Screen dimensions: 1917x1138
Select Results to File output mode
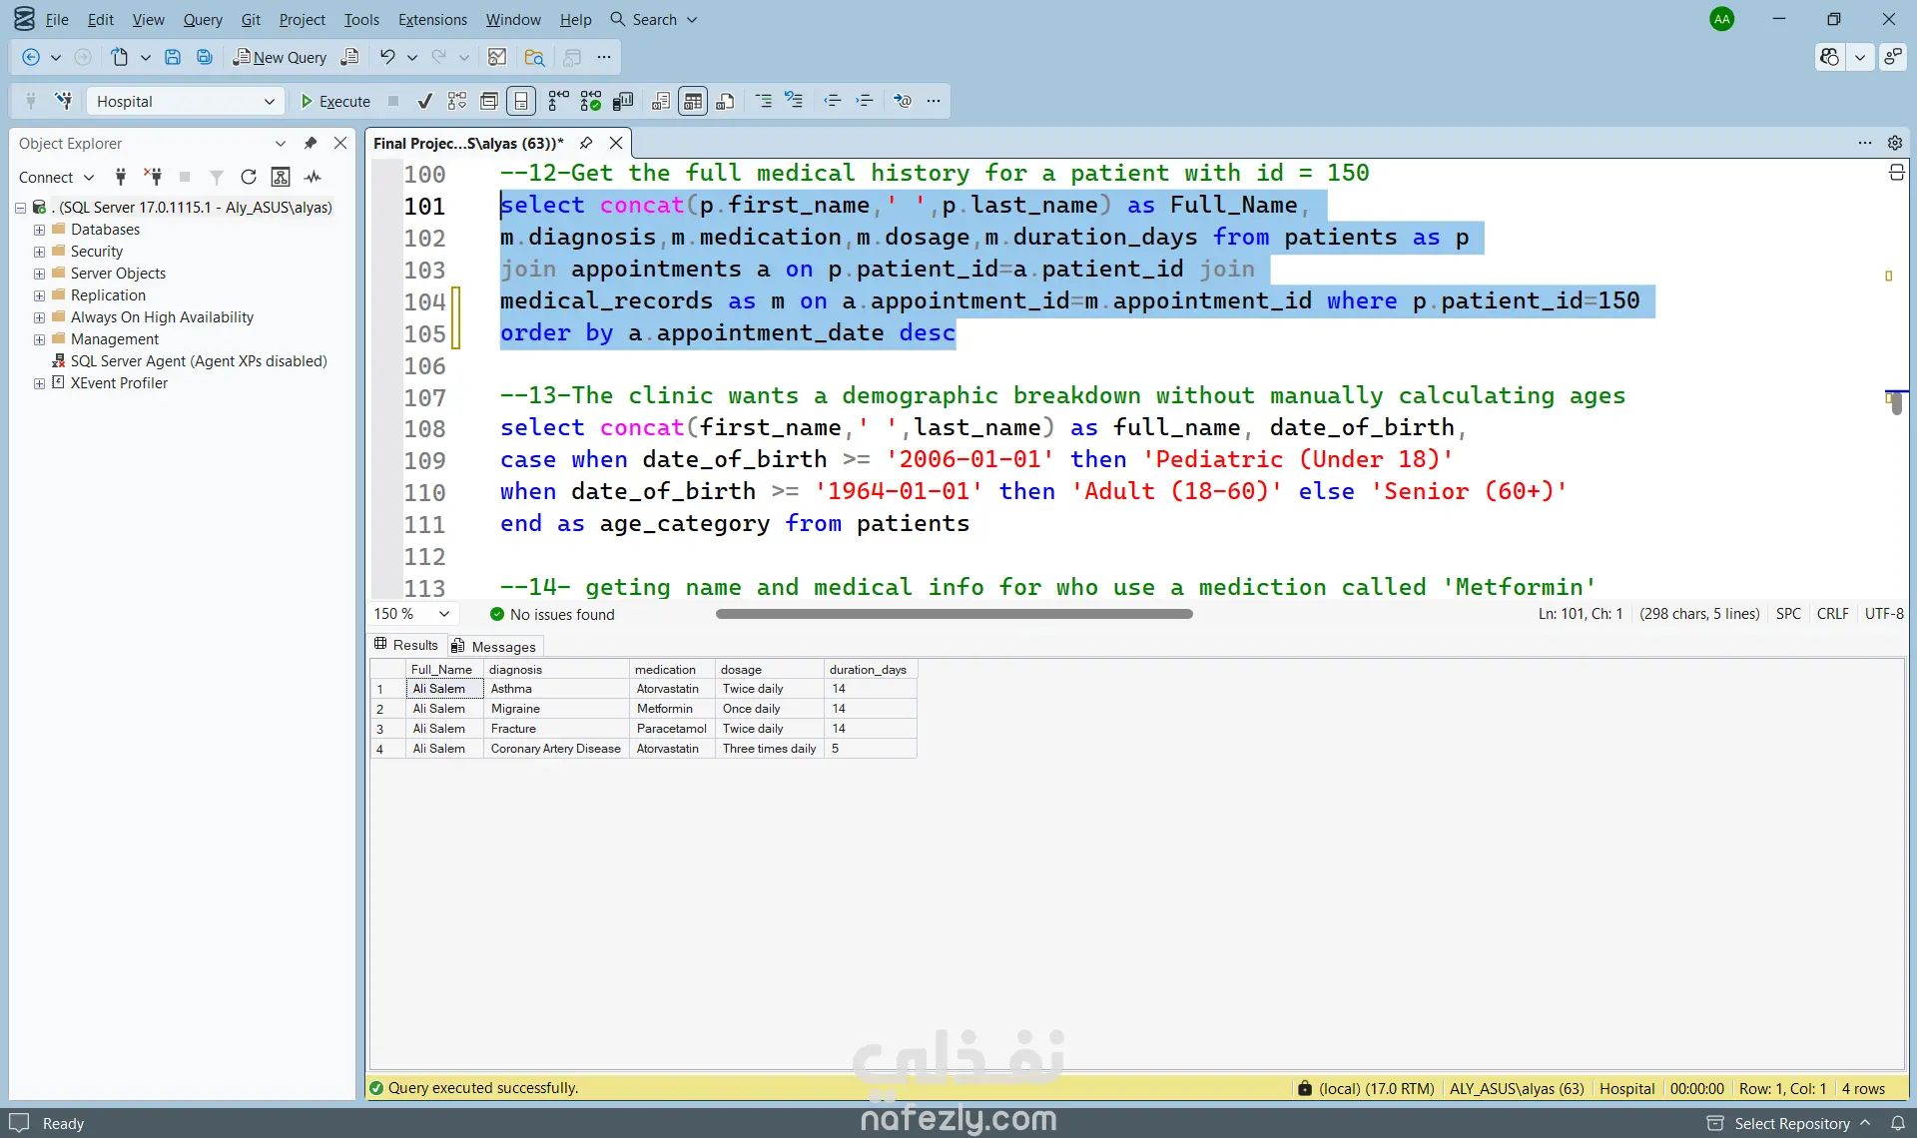[726, 101]
